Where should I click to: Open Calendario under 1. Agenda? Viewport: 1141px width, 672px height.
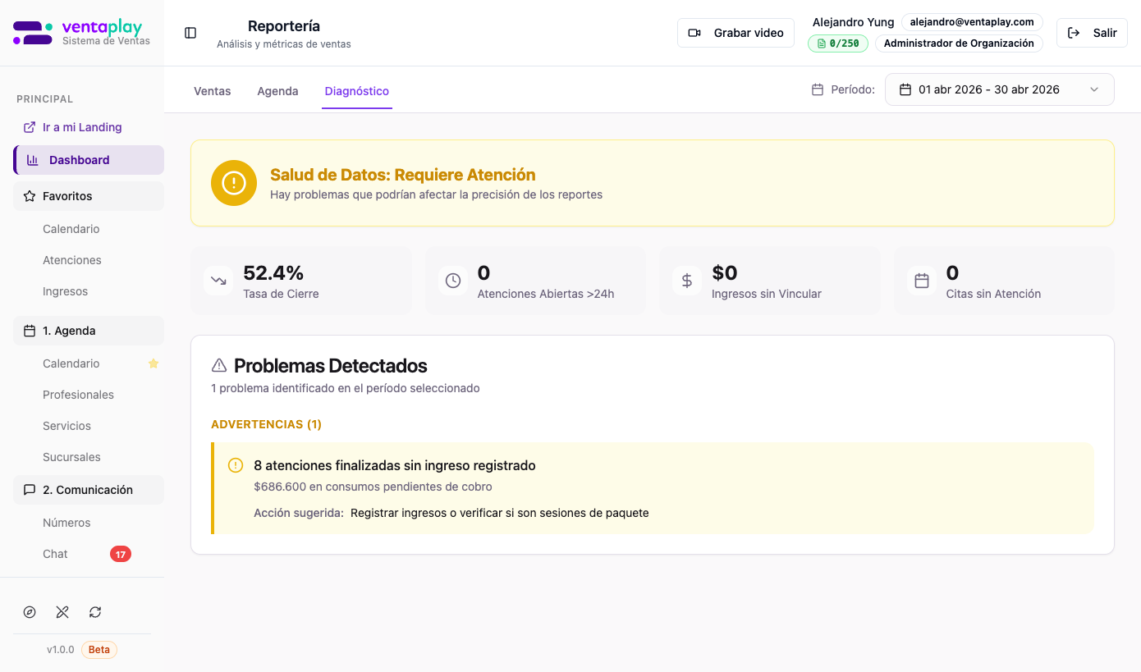point(71,363)
